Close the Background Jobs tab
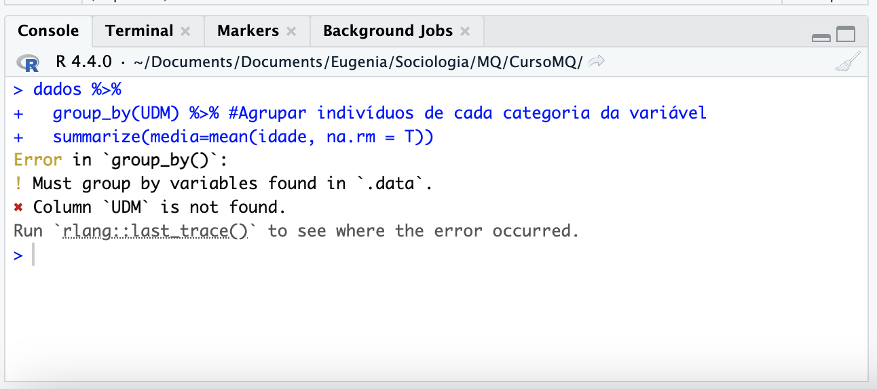This screenshot has height=389, width=877. pyautogui.click(x=465, y=31)
